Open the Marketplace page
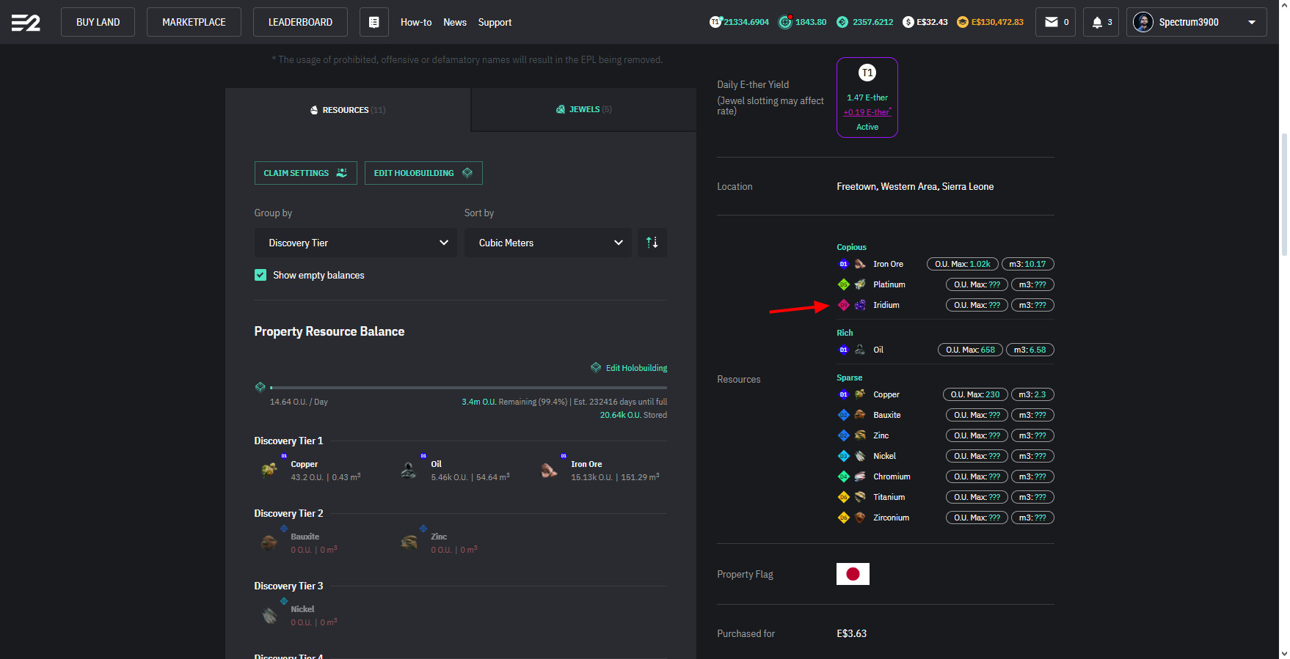This screenshot has width=1290, height=659. (194, 22)
